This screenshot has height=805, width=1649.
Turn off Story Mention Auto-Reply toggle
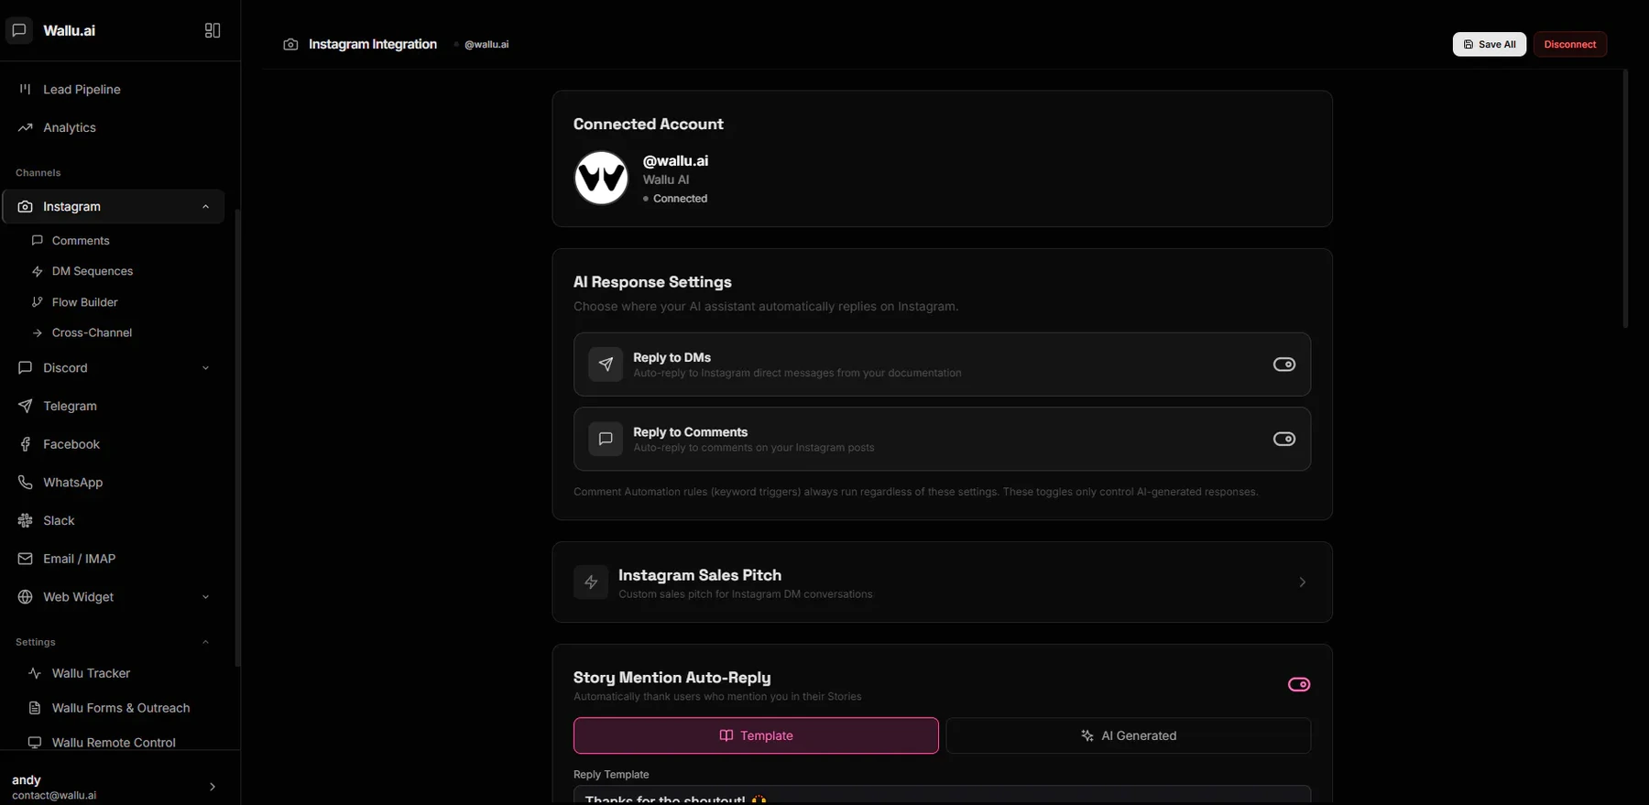pyautogui.click(x=1299, y=685)
